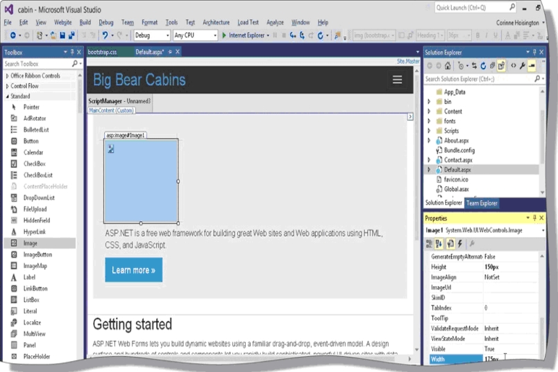Image resolution: width=558 pixels, height=372 pixels.
Task: Toggle the hamburger navigation menu
Action: pyautogui.click(x=397, y=80)
